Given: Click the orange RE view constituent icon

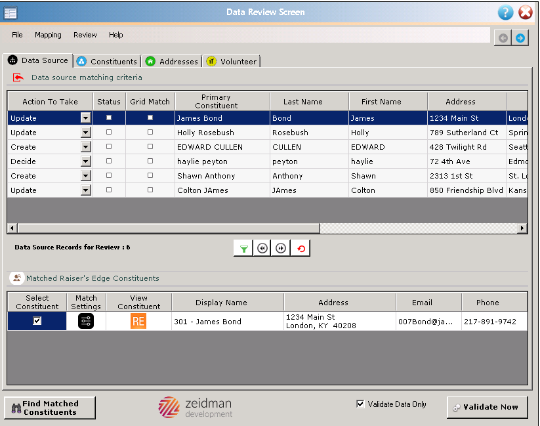Looking at the screenshot, I should pyautogui.click(x=138, y=321).
